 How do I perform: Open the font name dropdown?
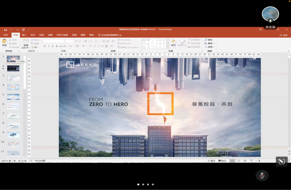click(x=64, y=41)
